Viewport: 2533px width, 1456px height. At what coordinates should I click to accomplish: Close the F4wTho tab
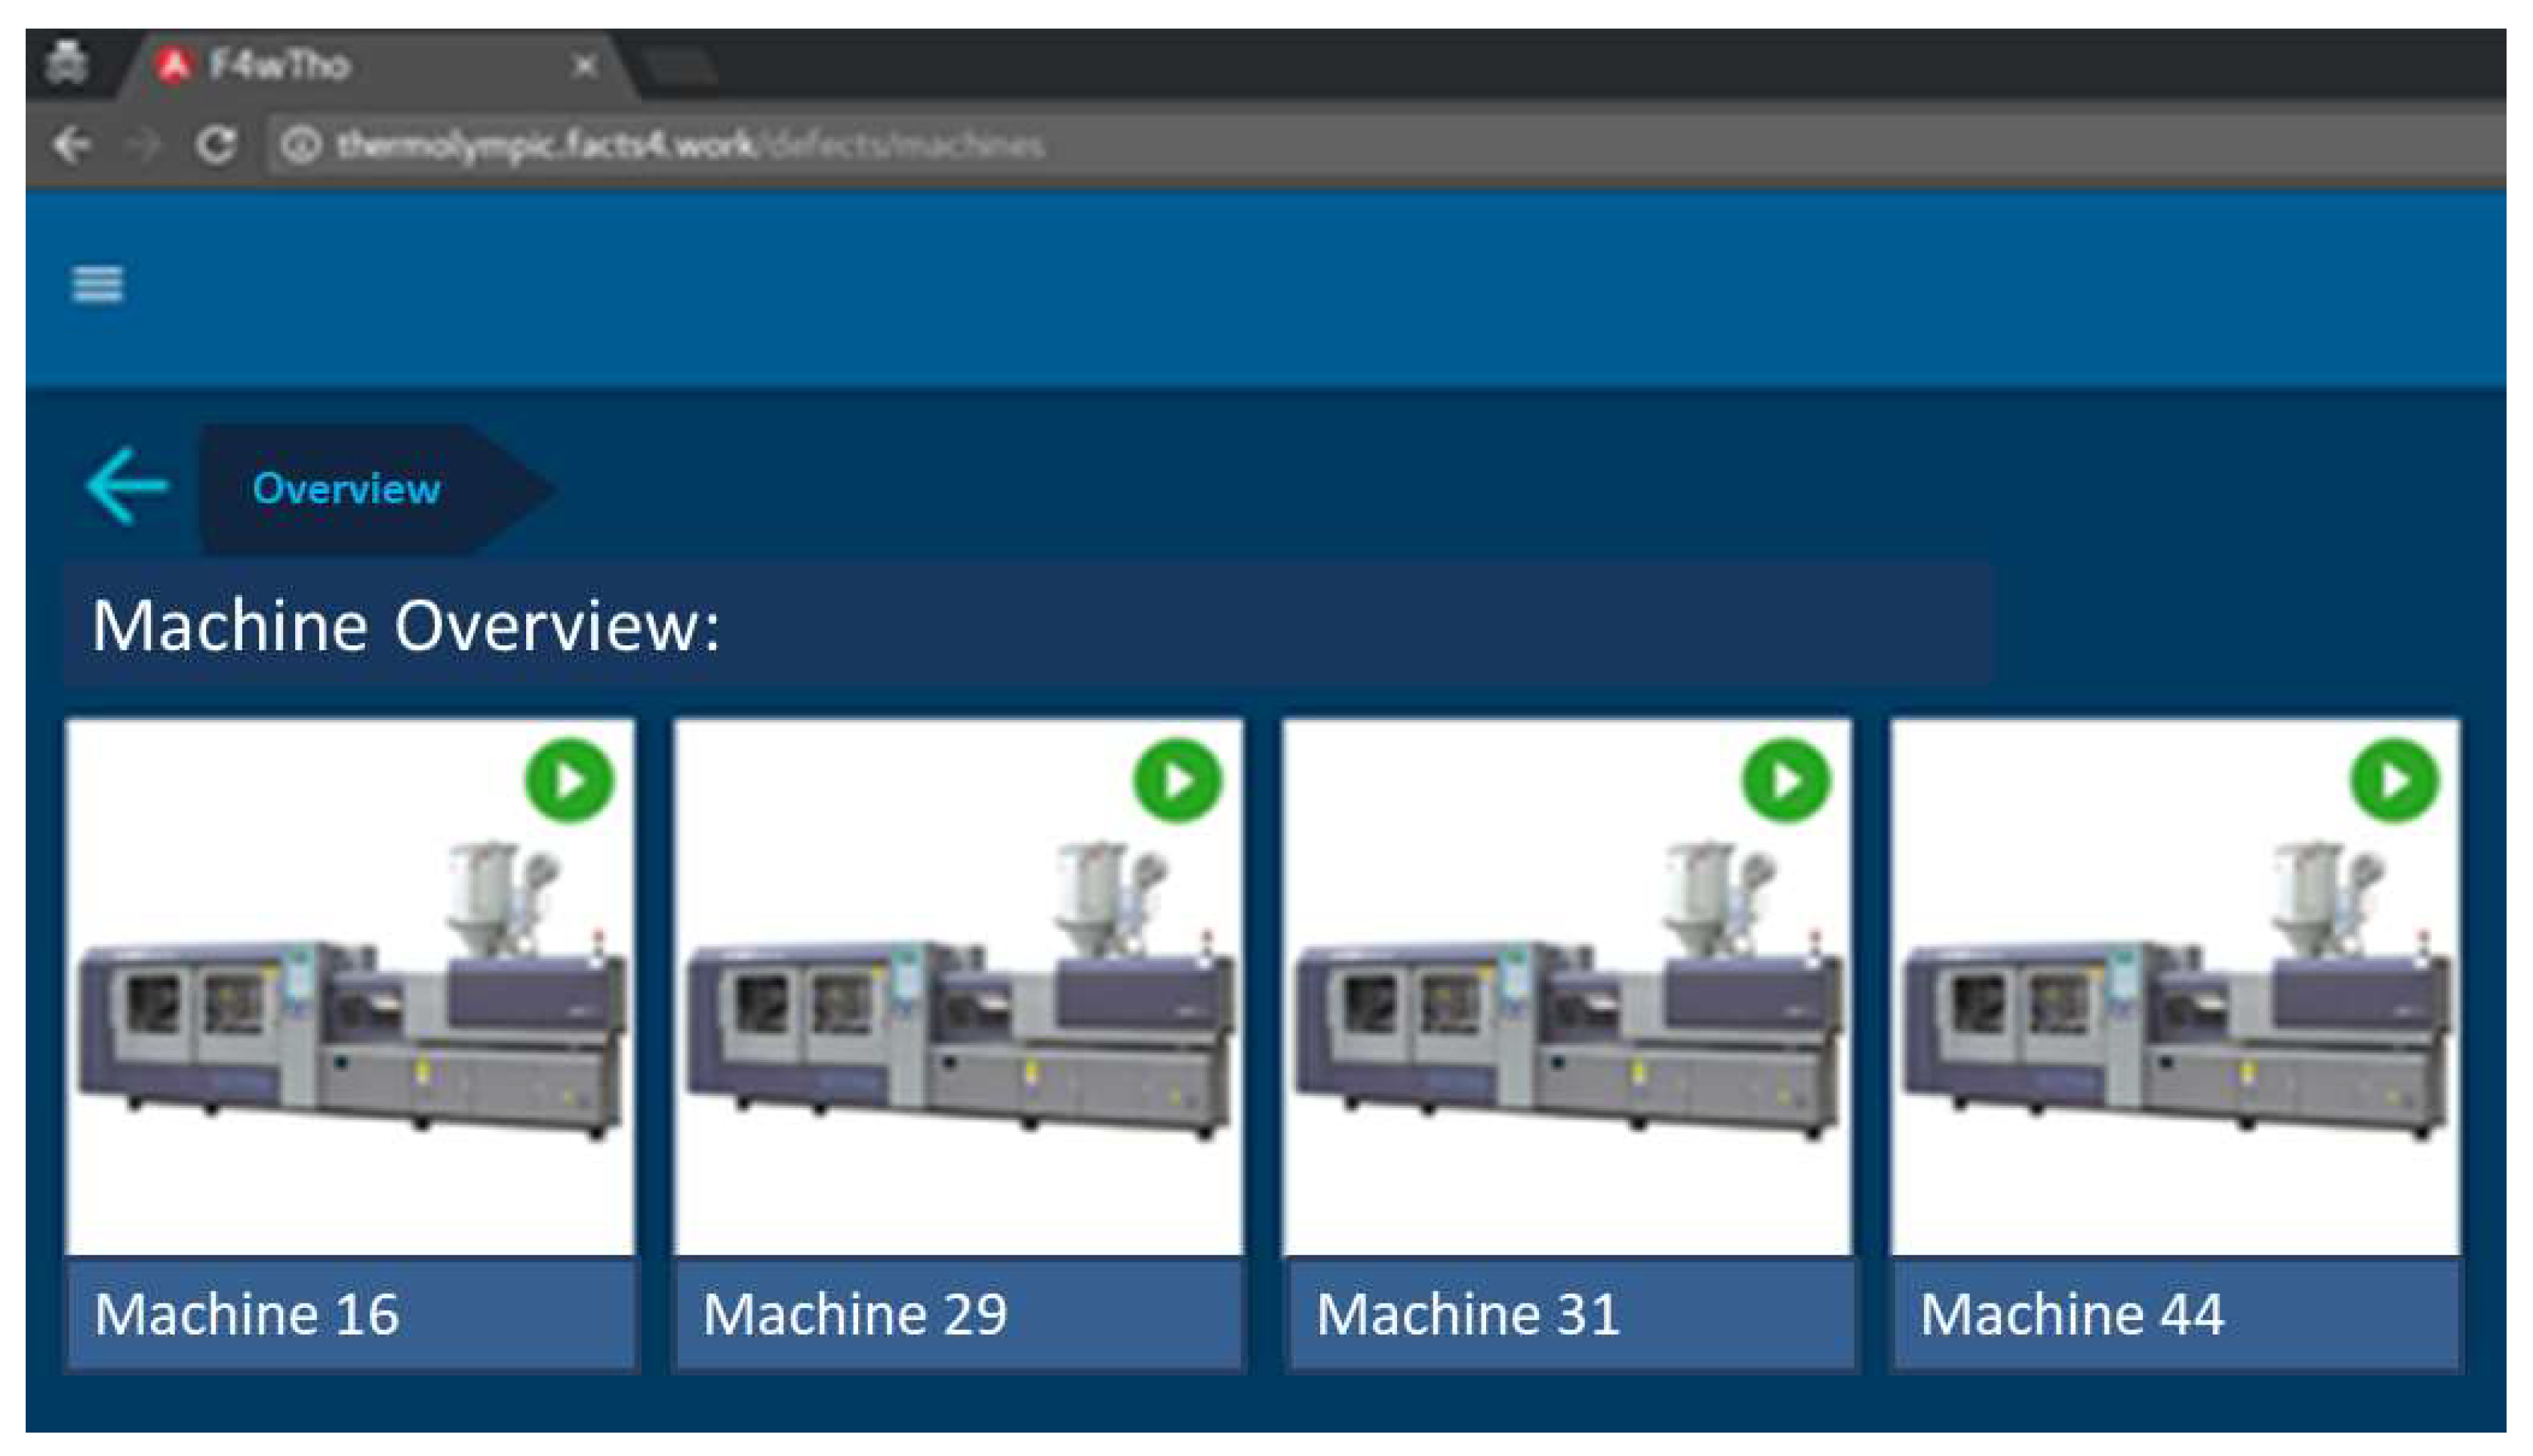(x=585, y=67)
